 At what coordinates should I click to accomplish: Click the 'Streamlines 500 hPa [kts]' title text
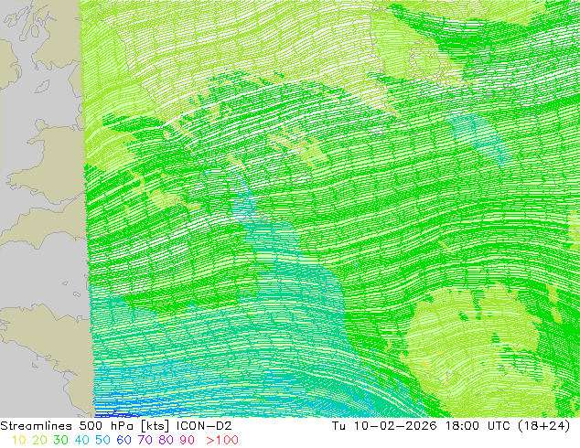point(85,426)
